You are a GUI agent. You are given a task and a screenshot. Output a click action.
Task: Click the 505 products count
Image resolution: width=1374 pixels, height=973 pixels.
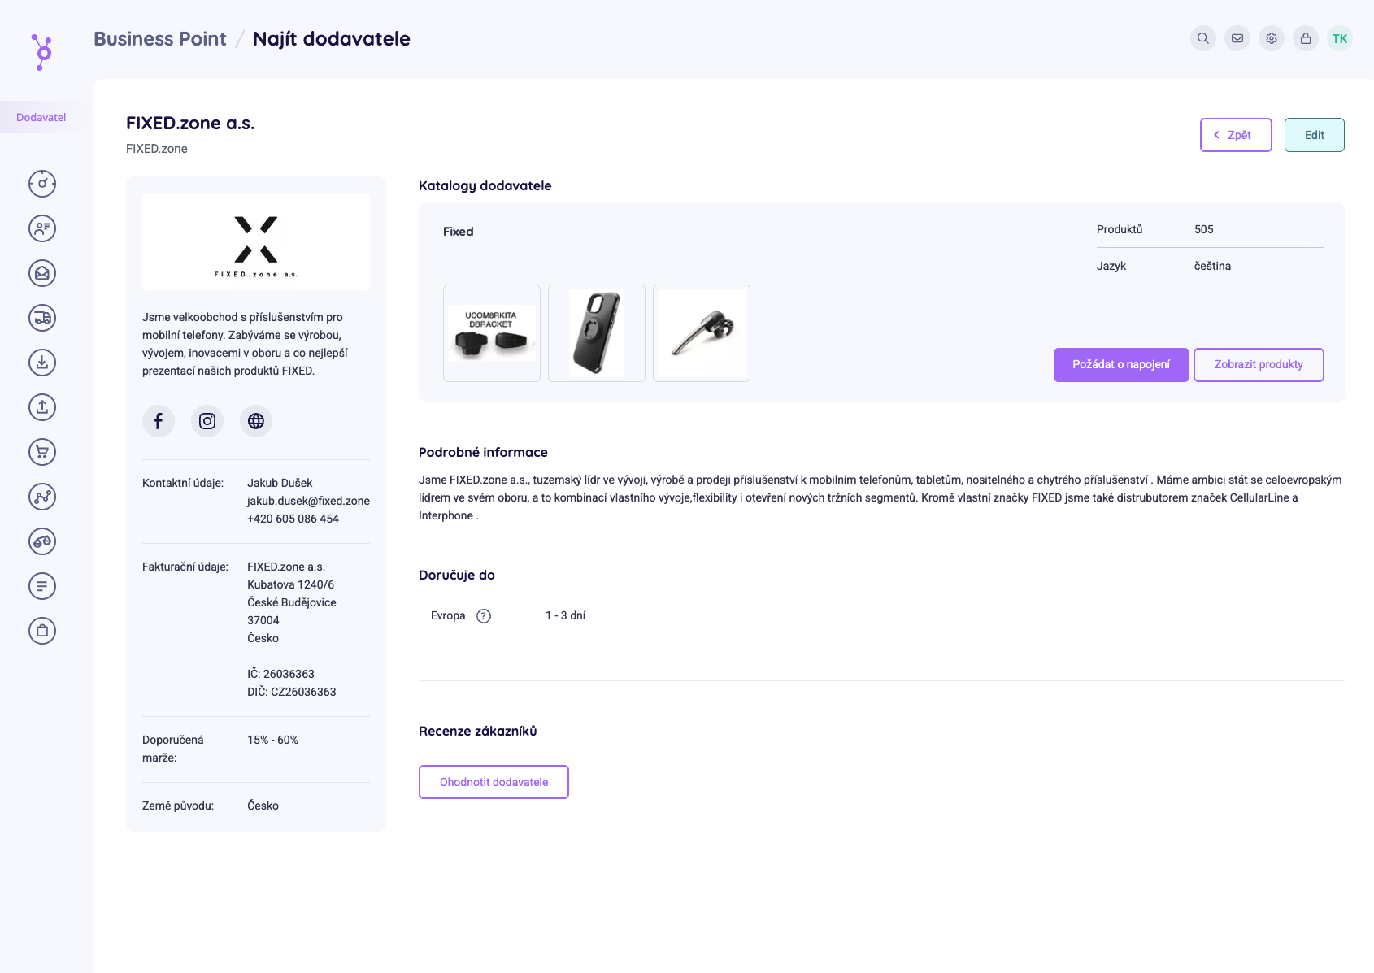[x=1204, y=229]
